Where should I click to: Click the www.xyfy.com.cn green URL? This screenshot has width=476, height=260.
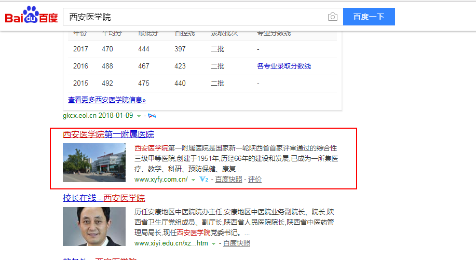click(161, 180)
